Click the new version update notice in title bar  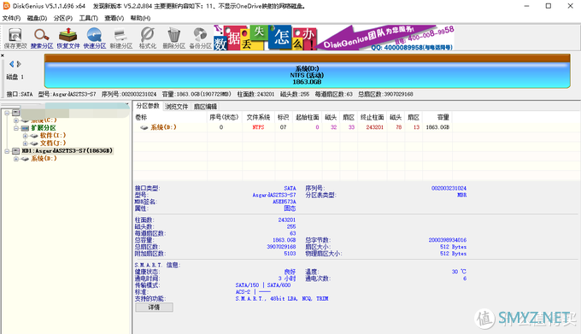199,6
